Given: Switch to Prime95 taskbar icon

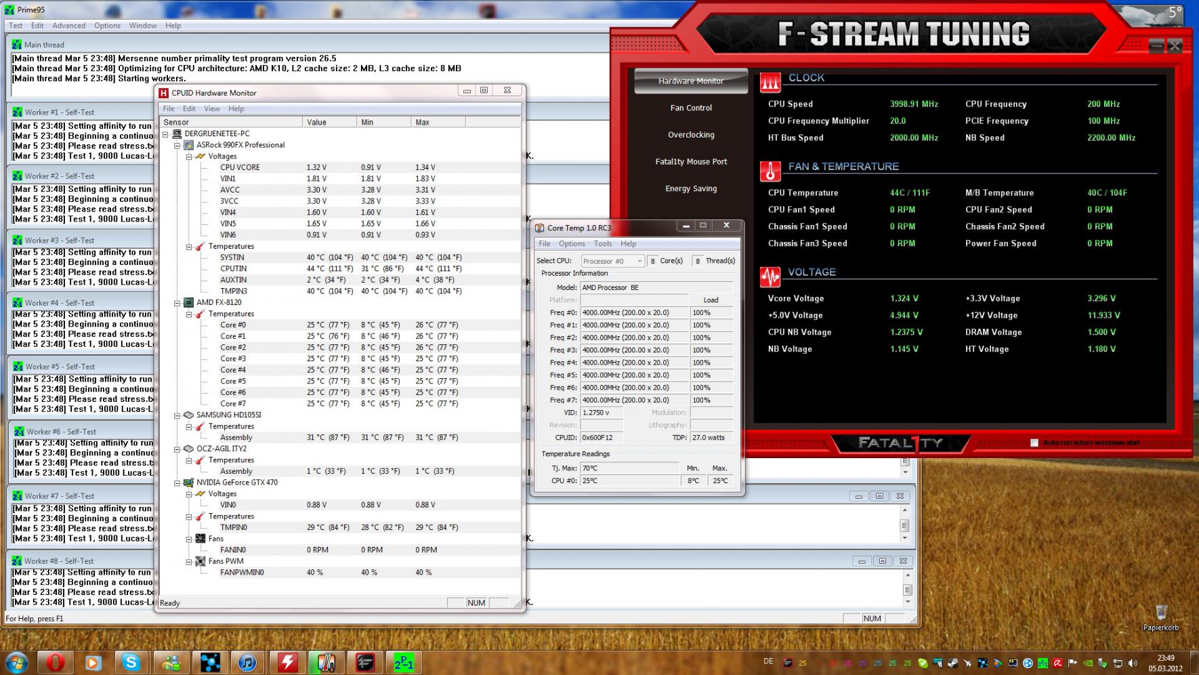Looking at the screenshot, I should coord(403,661).
